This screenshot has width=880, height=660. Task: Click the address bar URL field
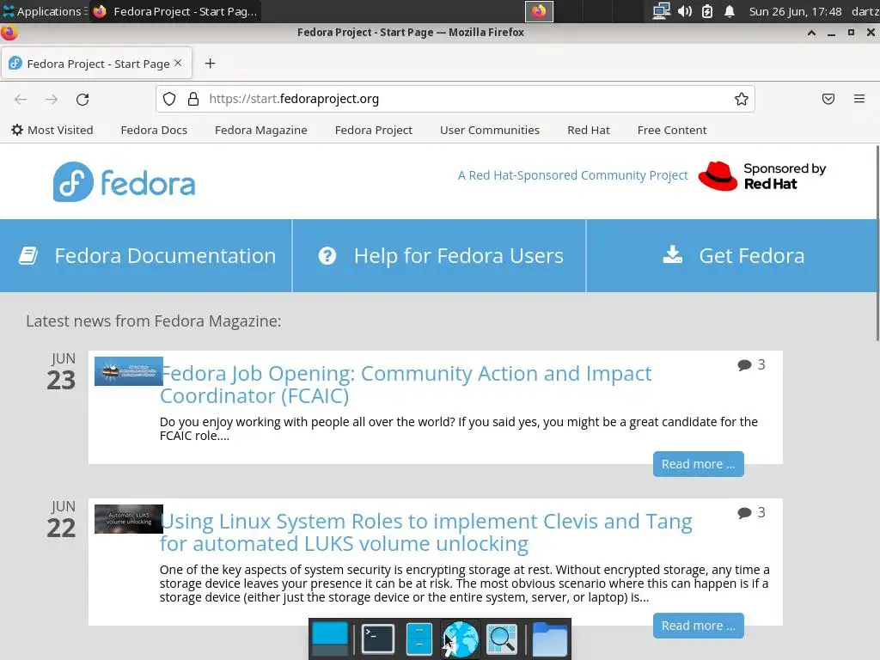(455, 100)
